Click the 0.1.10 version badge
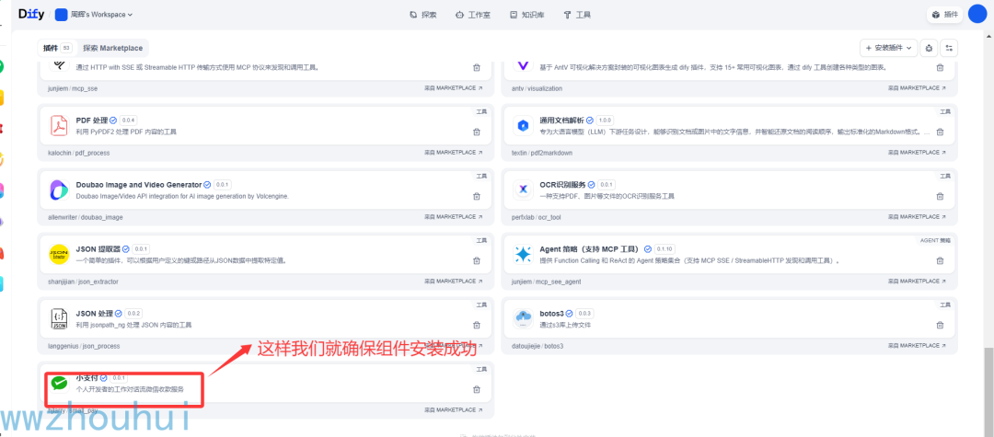The height and width of the screenshot is (437, 994). [665, 249]
